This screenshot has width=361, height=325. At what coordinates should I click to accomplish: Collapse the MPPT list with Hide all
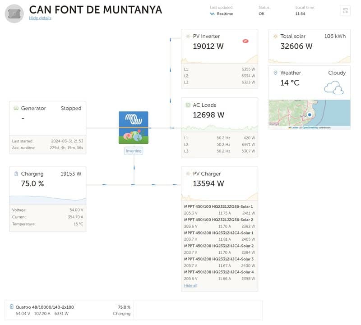point(190,285)
